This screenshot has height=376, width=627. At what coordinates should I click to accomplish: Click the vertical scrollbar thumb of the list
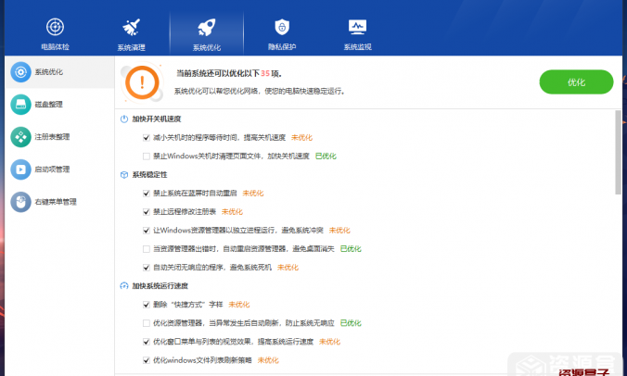tap(618, 153)
